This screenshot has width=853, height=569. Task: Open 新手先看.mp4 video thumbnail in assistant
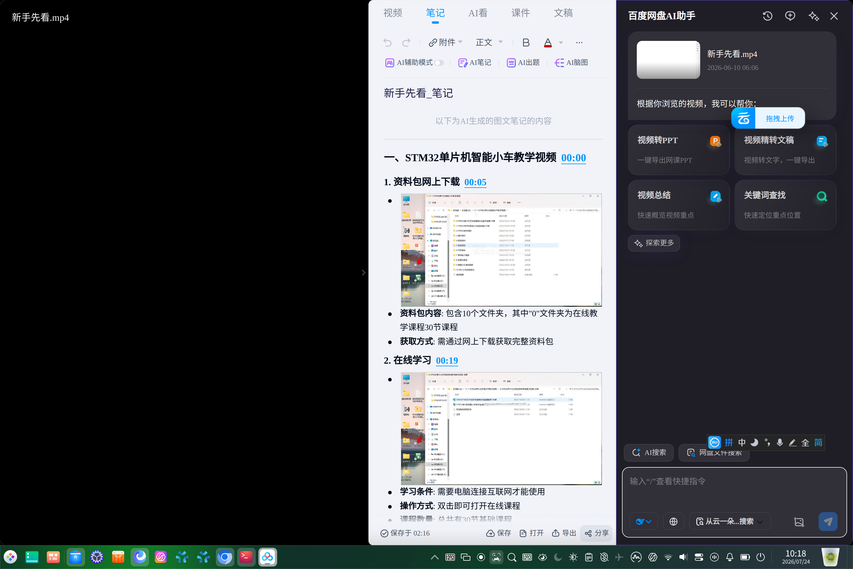click(668, 60)
